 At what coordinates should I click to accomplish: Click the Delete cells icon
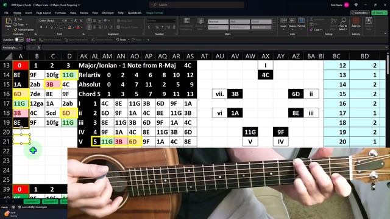pos(292,21)
